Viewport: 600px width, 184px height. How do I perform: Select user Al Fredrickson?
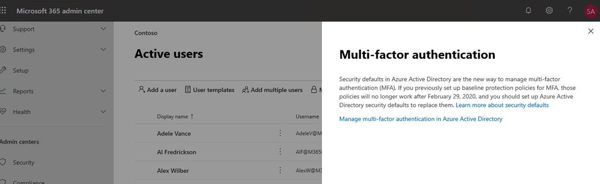click(x=176, y=152)
